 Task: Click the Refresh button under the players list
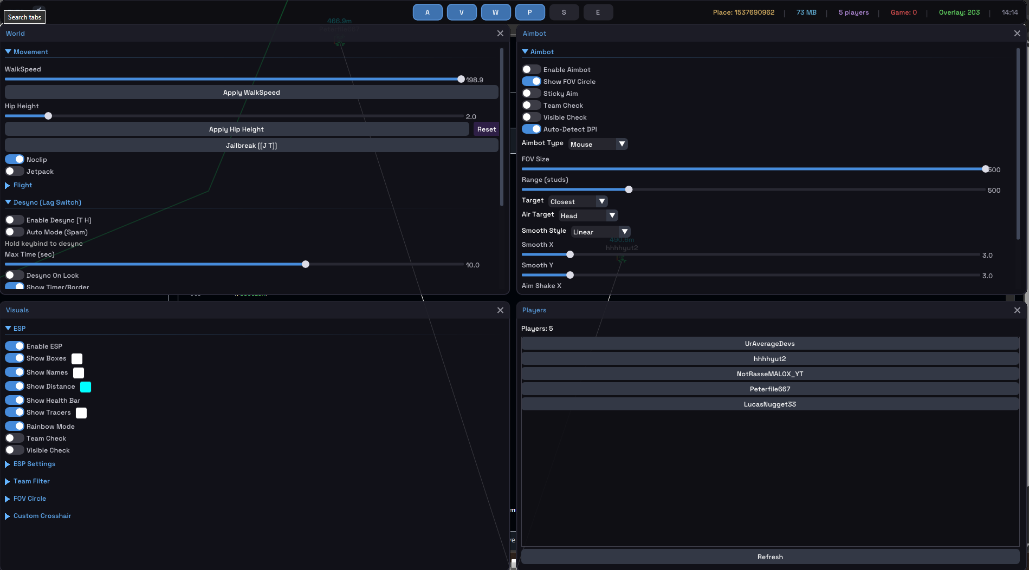pyautogui.click(x=769, y=557)
